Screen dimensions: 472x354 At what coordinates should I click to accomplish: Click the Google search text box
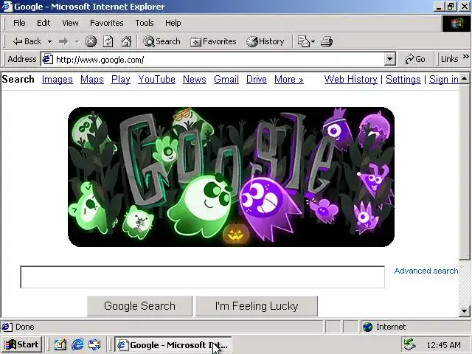202,277
